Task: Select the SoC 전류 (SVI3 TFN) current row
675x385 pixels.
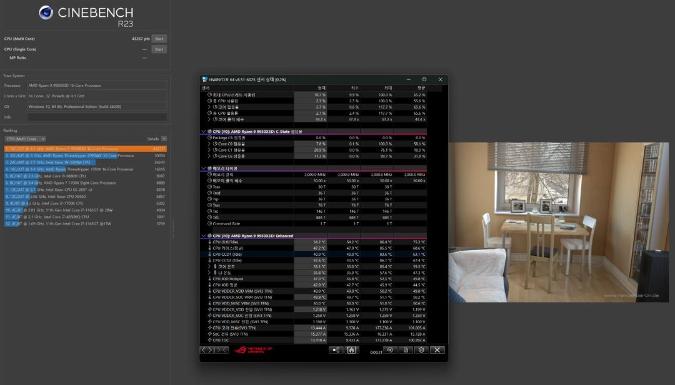Action: [x=313, y=334]
